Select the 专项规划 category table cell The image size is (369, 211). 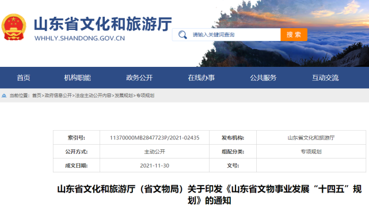pyautogui.click(x=311, y=152)
